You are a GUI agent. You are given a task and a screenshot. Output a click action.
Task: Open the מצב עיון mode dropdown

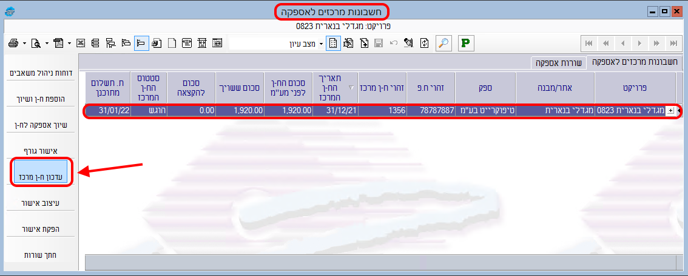[320, 43]
